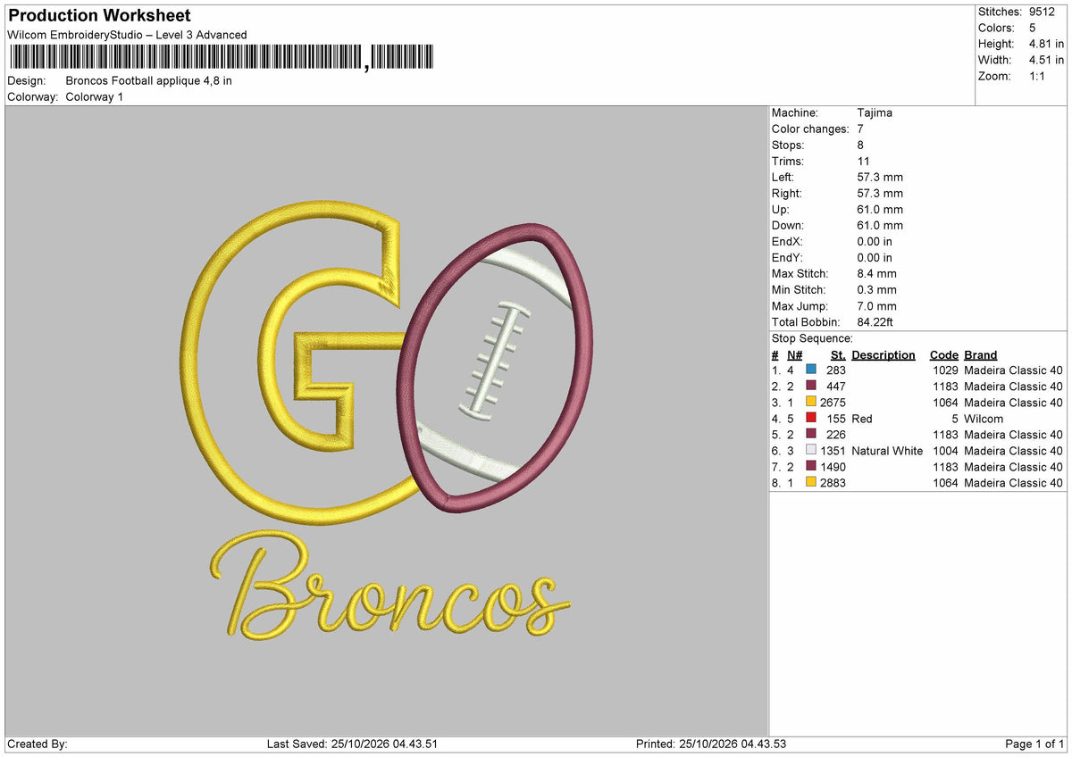Click the Trims value '11'
Screen dimensions: 1072x757
[x=863, y=162]
